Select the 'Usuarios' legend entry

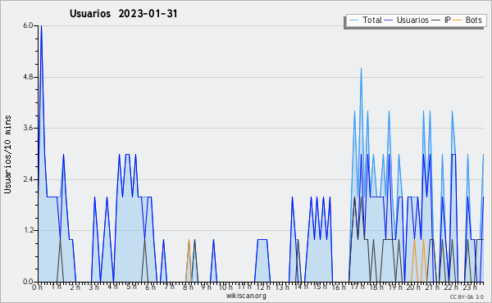[x=412, y=20]
